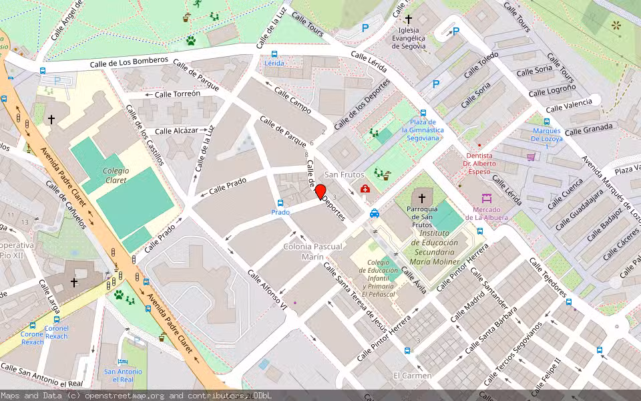This screenshot has width=641, height=401.
Task: Click the bus icon near Calle Felipe II
Action: pos(600,350)
